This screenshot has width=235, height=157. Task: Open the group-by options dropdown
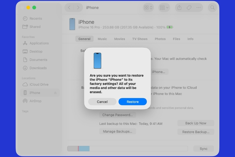point(164,8)
